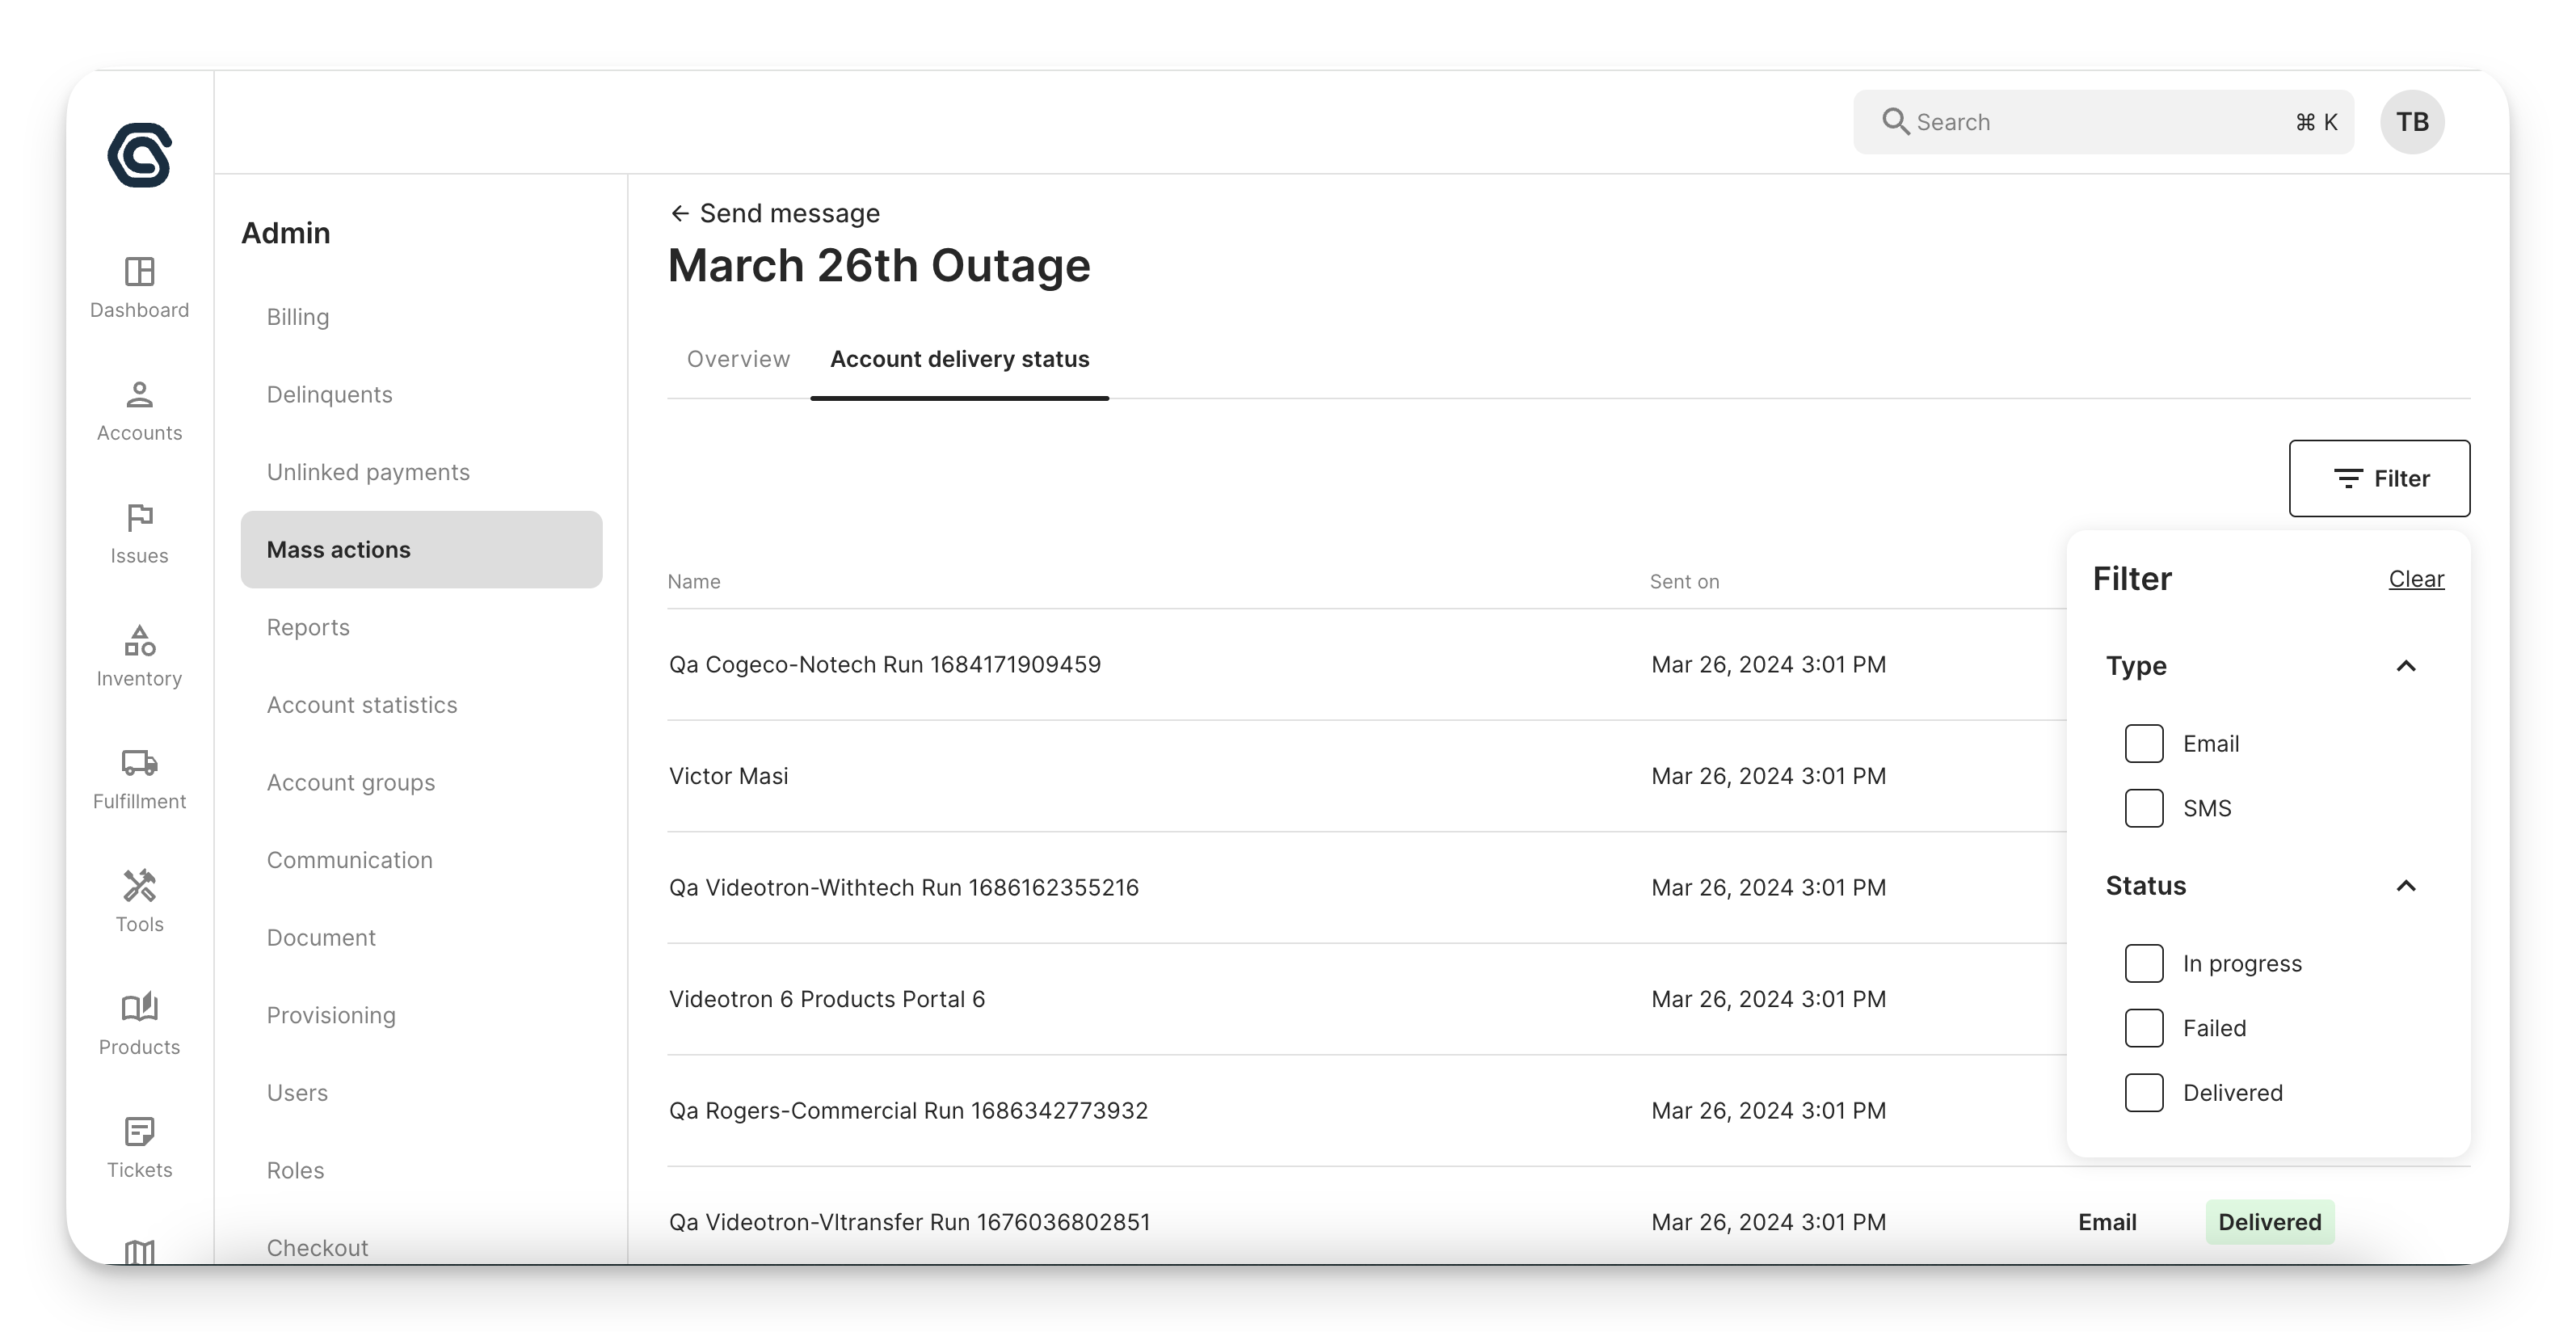2576x1332 pixels.
Task: Open Inventory shapes icon
Action: [x=139, y=641]
